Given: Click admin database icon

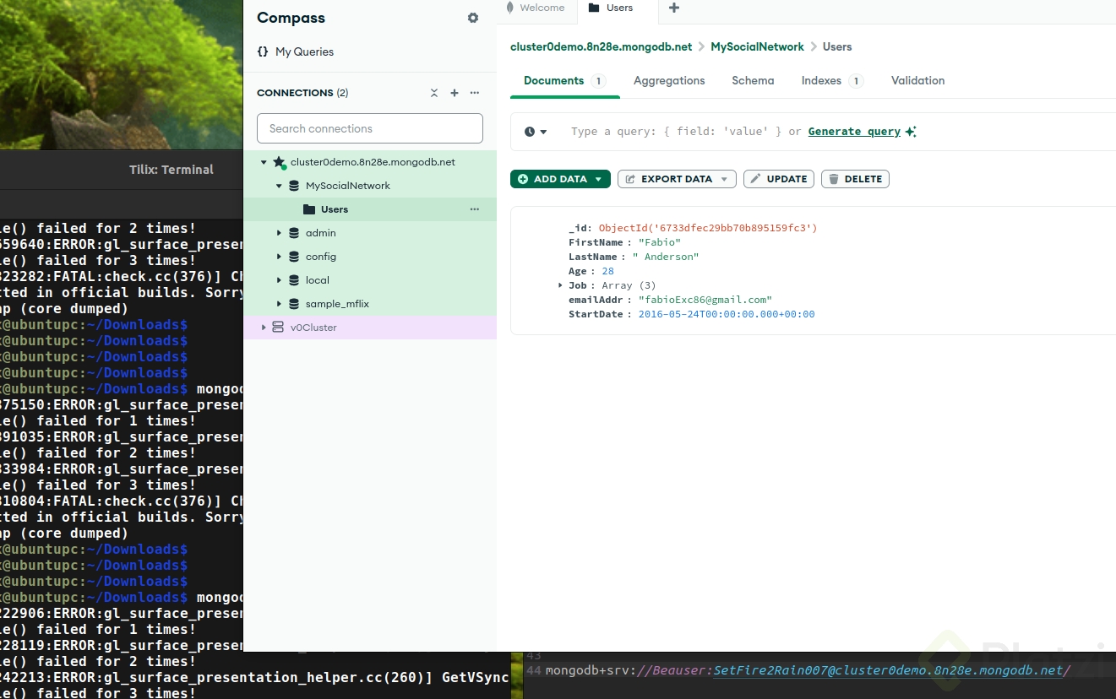Looking at the screenshot, I should [294, 233].
